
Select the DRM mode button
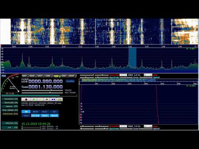(x=73, y=76)
